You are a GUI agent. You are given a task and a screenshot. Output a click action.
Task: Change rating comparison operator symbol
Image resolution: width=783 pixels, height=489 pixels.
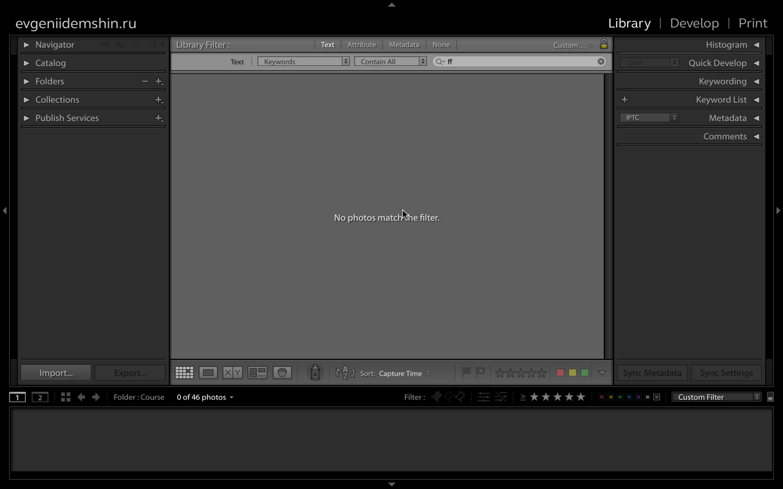523,397
